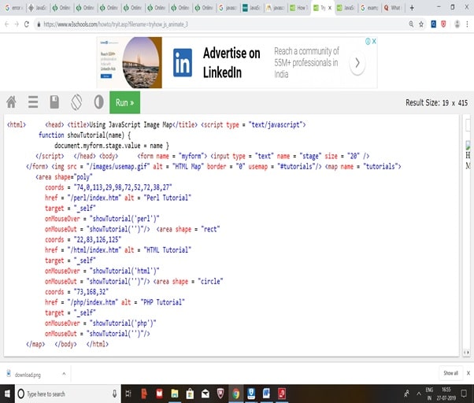Open a new tab with plus button
Screen dimensions: 474x403
[x=412, y=8]
